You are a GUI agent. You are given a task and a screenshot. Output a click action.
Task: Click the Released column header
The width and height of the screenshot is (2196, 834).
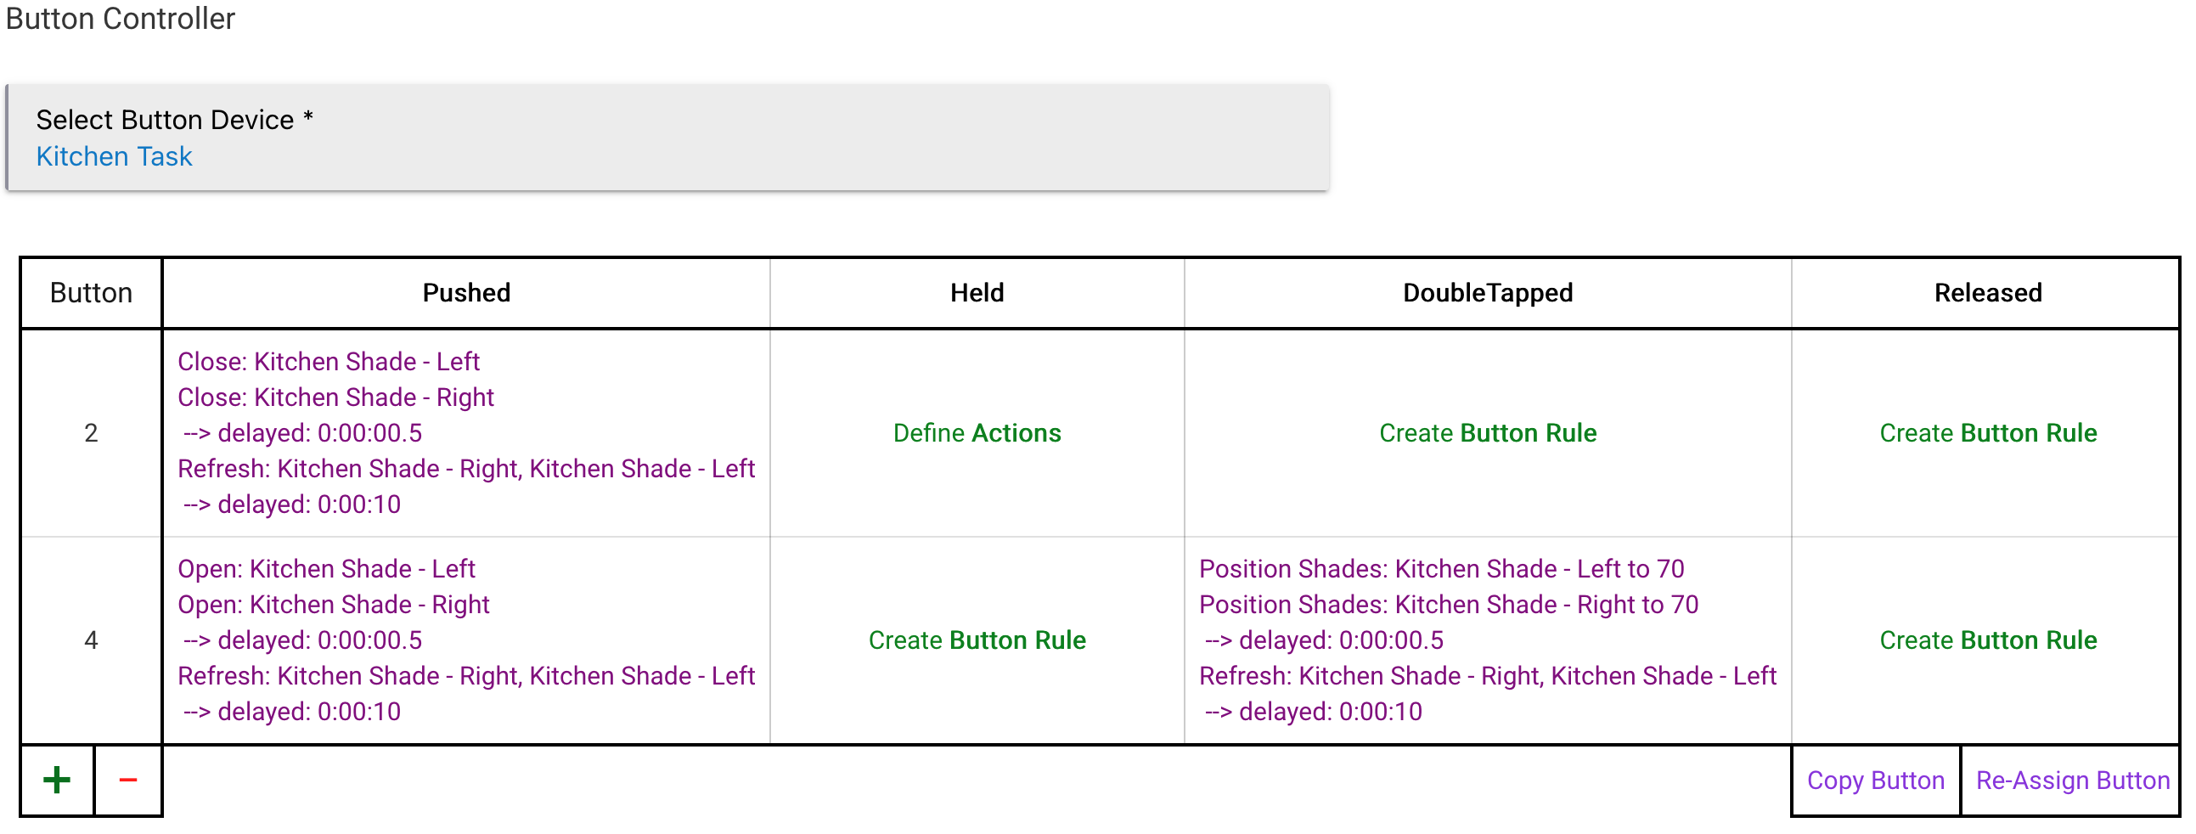click(x=1987, y=293)
